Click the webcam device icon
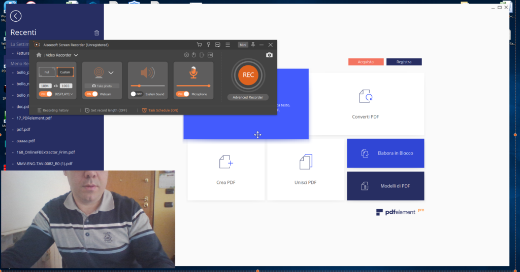This screenshot has height=272, width=520. [99, 72]
